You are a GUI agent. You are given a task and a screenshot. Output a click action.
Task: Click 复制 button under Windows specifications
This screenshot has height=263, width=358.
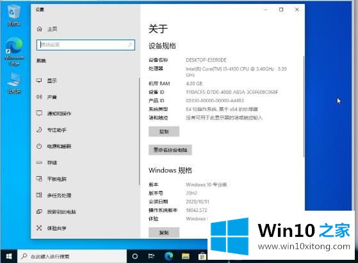[164, 232]
